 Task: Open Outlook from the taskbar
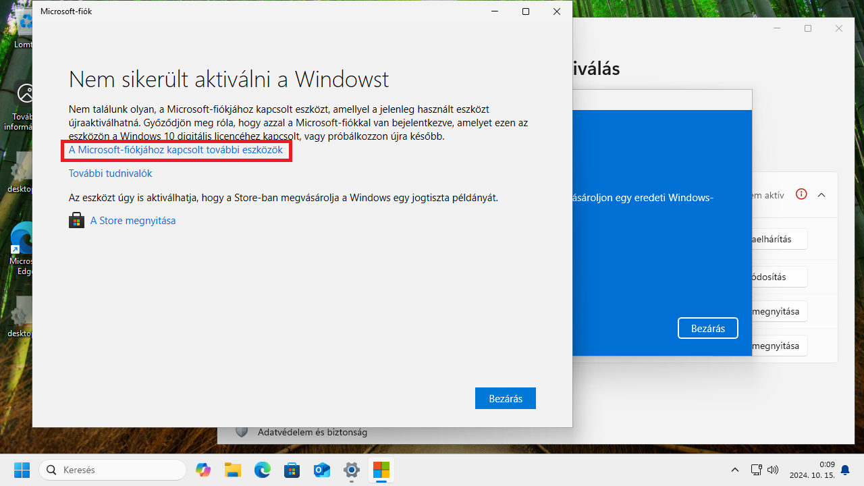tap(322, 469)
